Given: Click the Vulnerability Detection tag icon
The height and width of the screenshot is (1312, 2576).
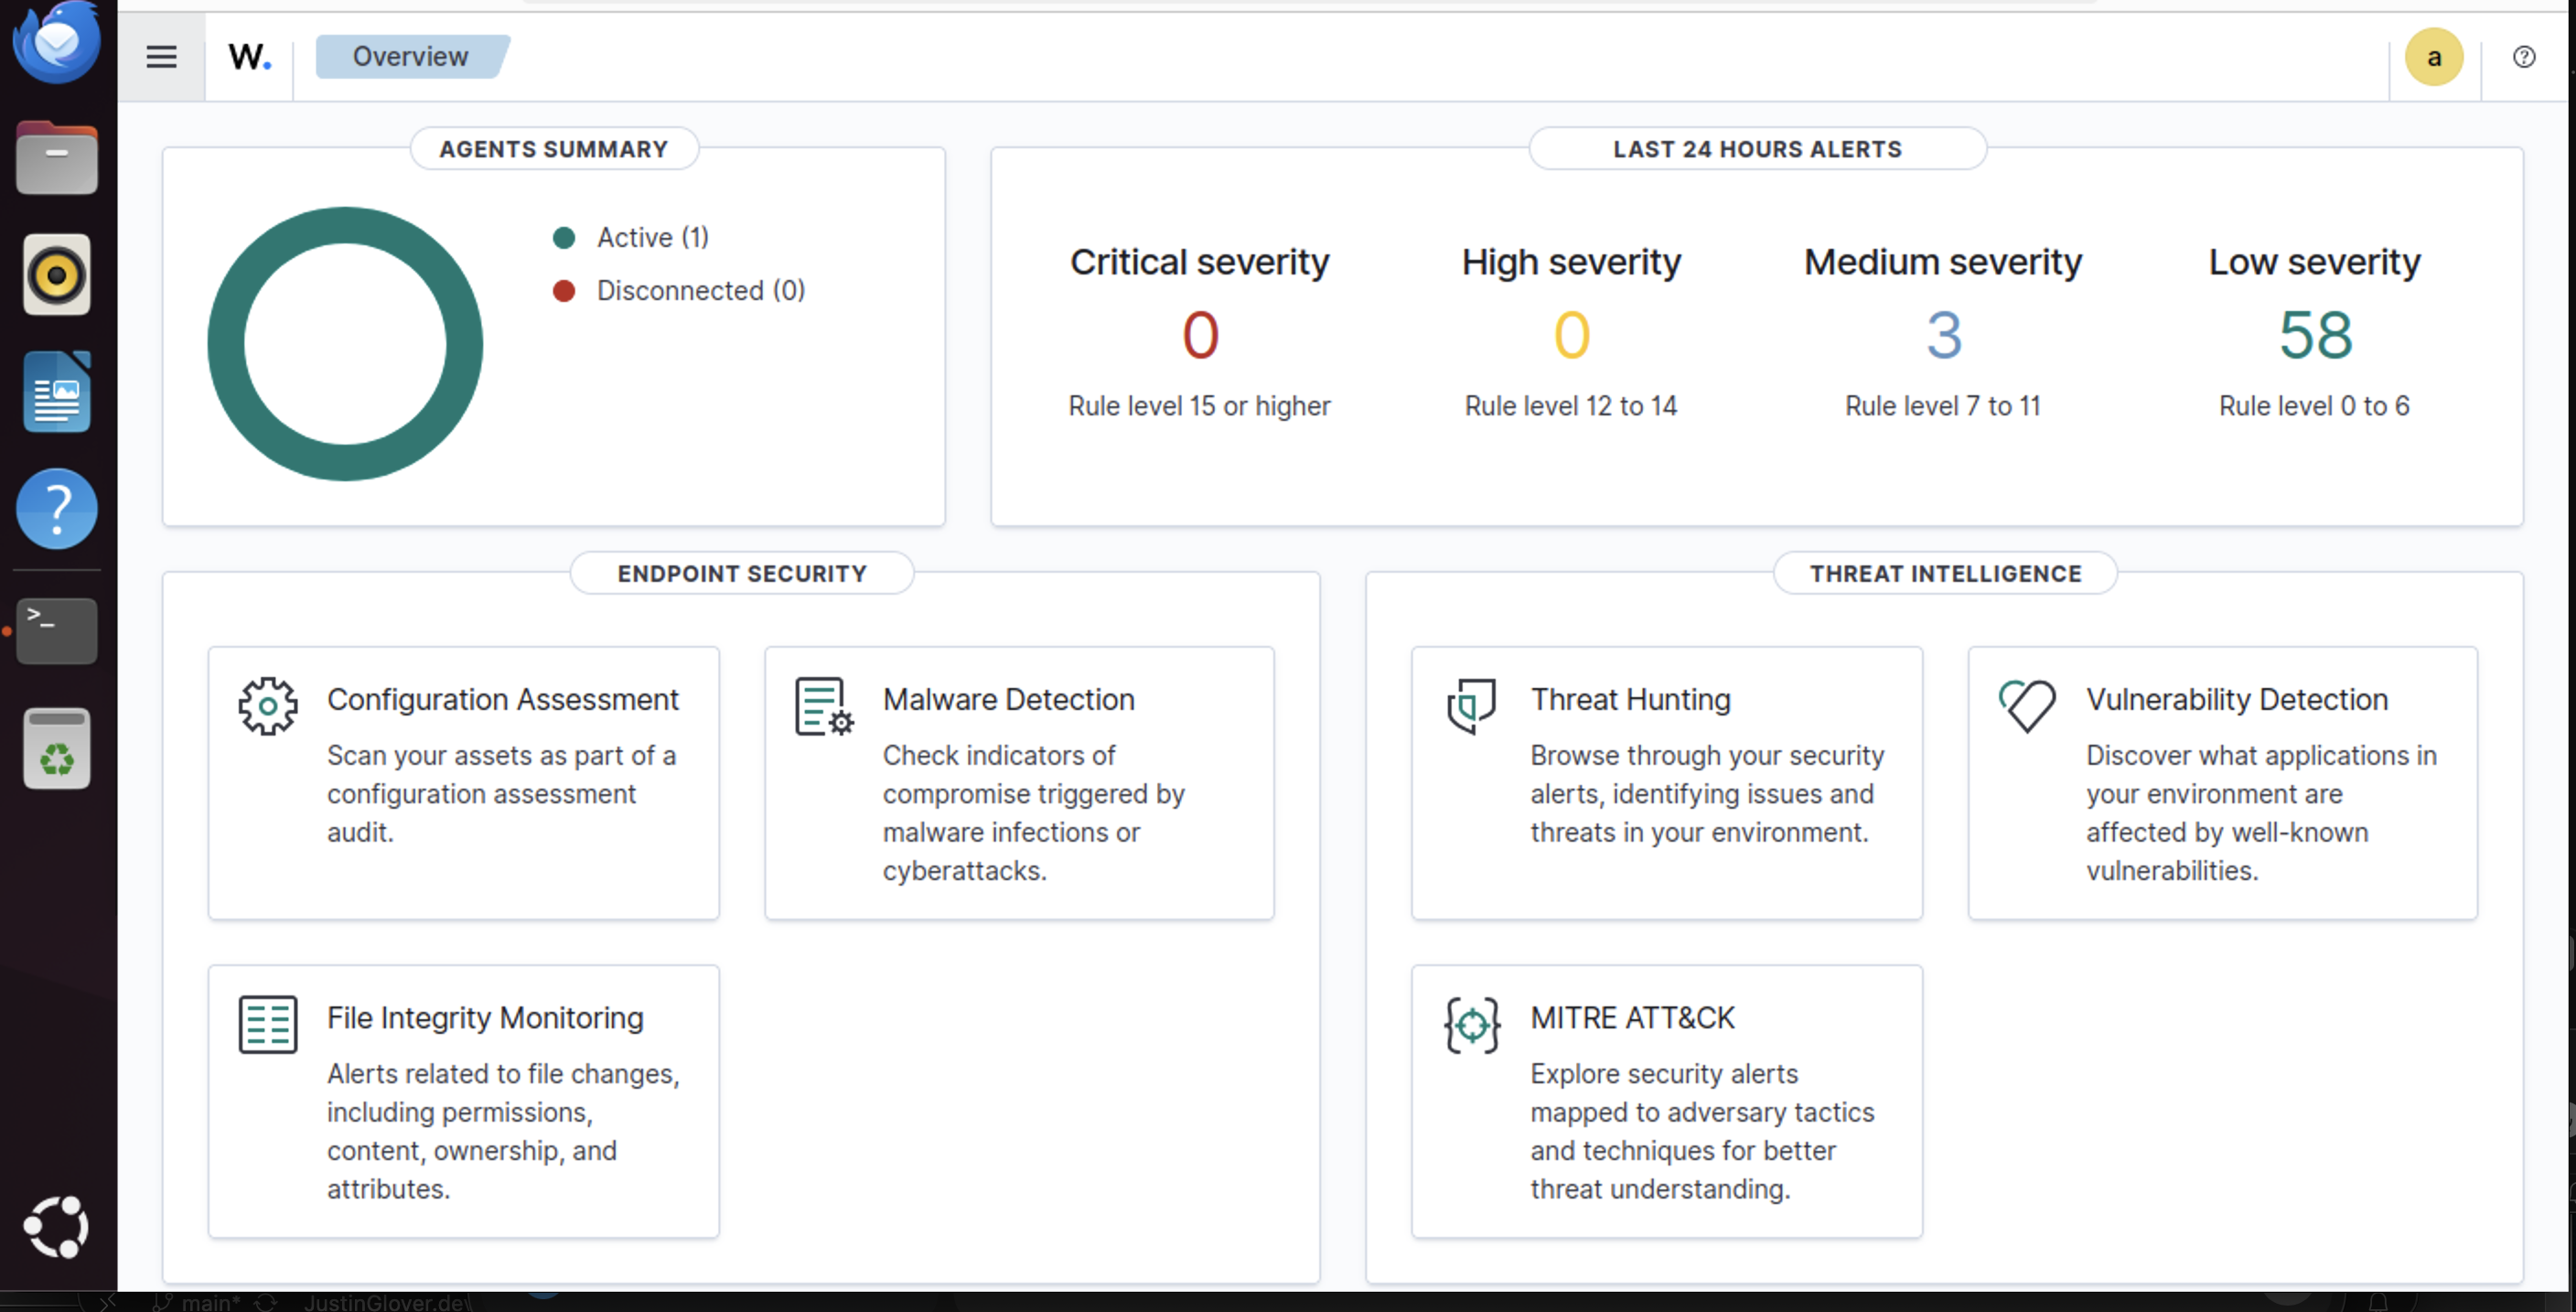Looking at the screenshot, I should pos(2026,705).
